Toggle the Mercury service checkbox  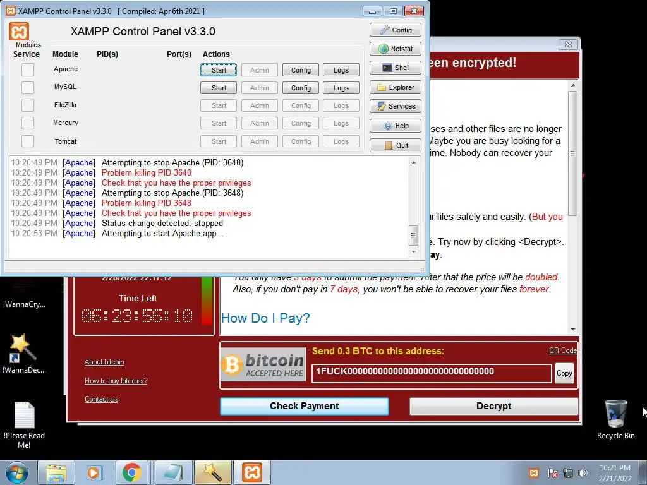[28, 123]
